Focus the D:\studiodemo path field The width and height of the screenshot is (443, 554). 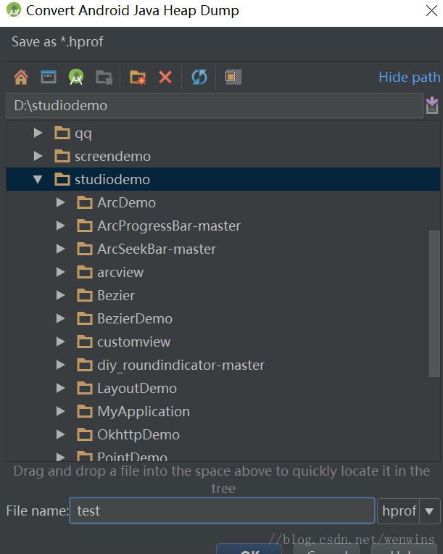215,105
